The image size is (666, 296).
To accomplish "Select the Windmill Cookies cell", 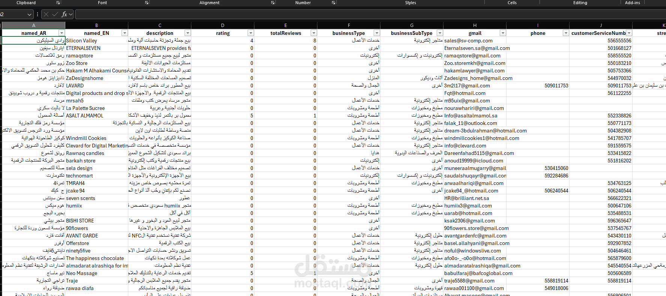I will point(96,138).
